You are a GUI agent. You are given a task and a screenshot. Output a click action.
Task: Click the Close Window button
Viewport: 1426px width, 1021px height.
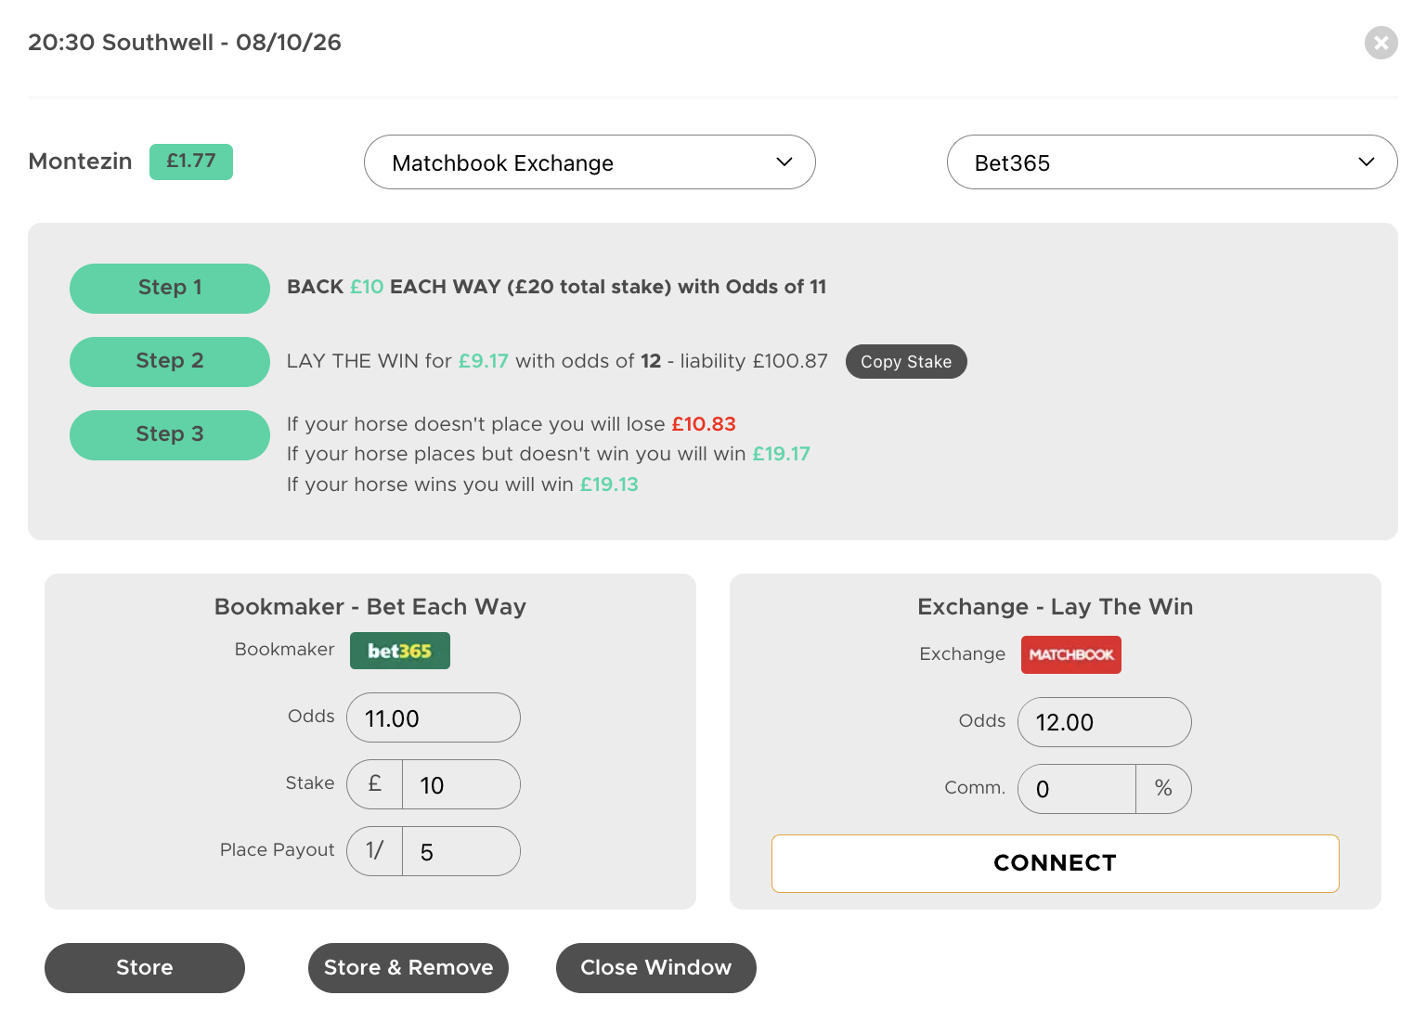(x=656, y=968)
